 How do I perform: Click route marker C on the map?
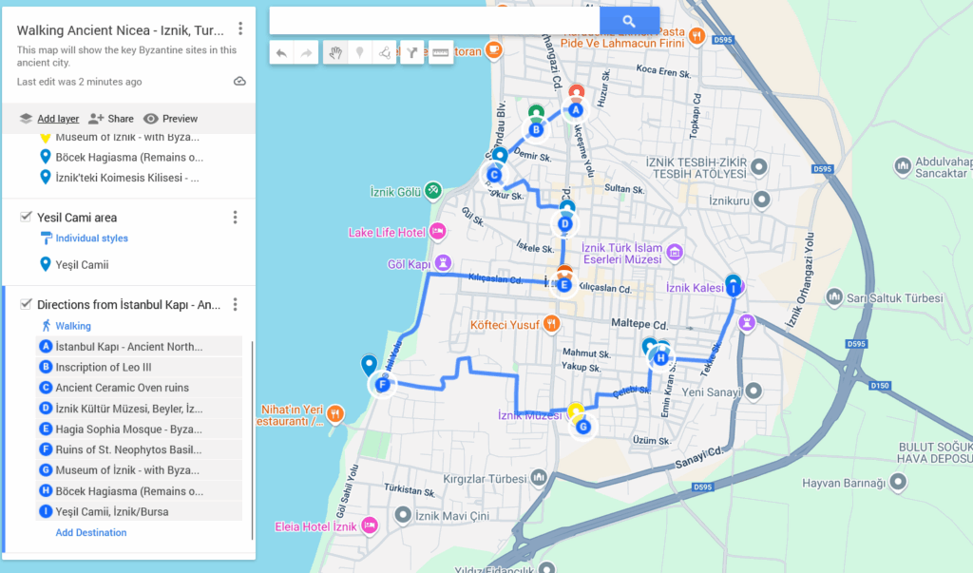tap(494, 175)
